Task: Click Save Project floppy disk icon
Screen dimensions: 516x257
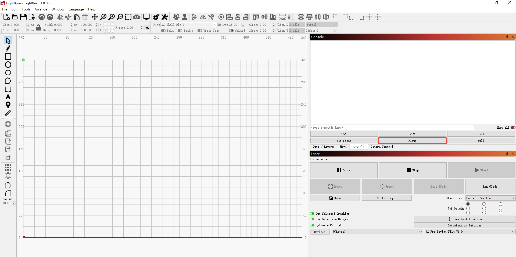Action: coord(23,17)
